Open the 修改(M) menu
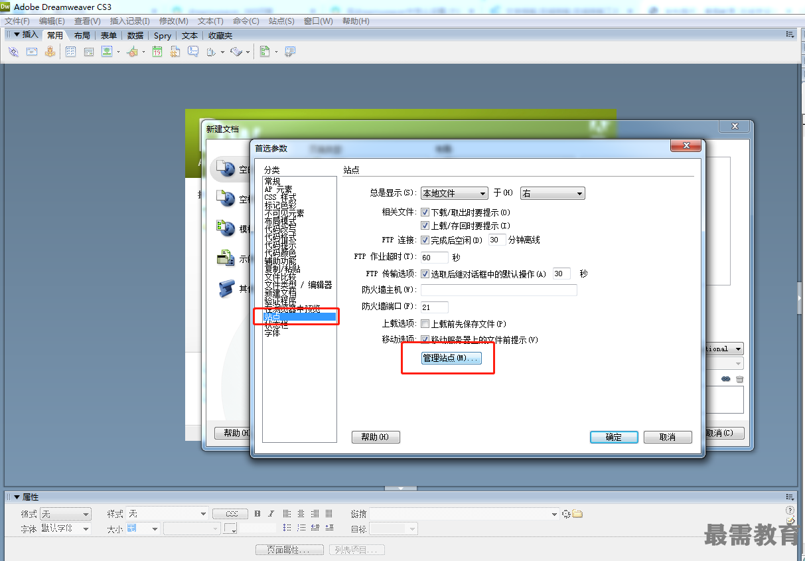 [174, 21]
